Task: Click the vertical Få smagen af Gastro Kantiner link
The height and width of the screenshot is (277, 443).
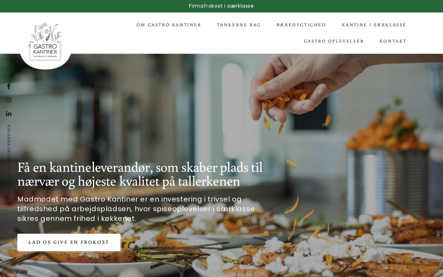Action: pyautogui.click(x=9, y=159)
